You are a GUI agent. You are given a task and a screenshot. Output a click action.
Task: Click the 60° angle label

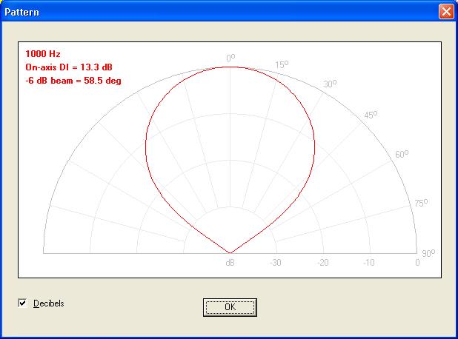[402, 154]
